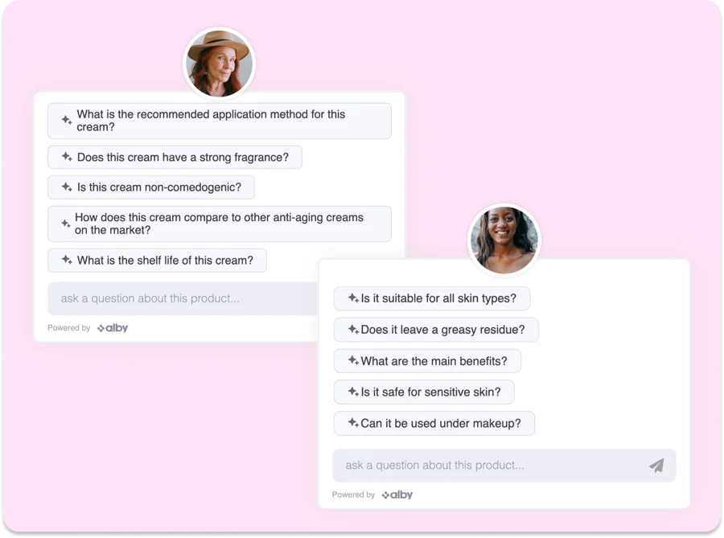The image size is (724, 538).
Task: Select the recommended application method question
Action: [x=220, y=121]
